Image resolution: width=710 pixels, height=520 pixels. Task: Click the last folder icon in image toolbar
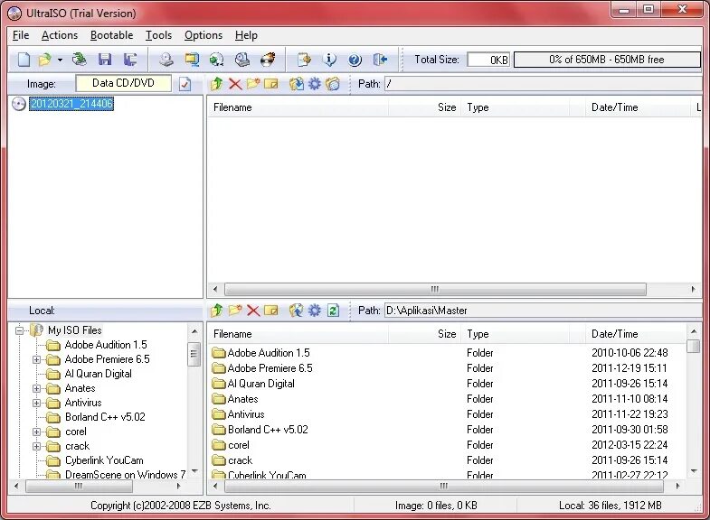click(x=333, y=84)
